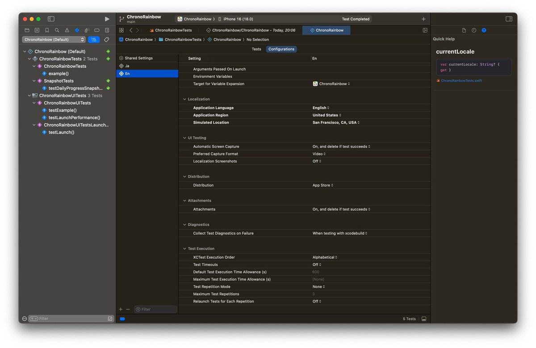Add a configuration with plus button
The image size is (536, 348).
tap(121, 309)
